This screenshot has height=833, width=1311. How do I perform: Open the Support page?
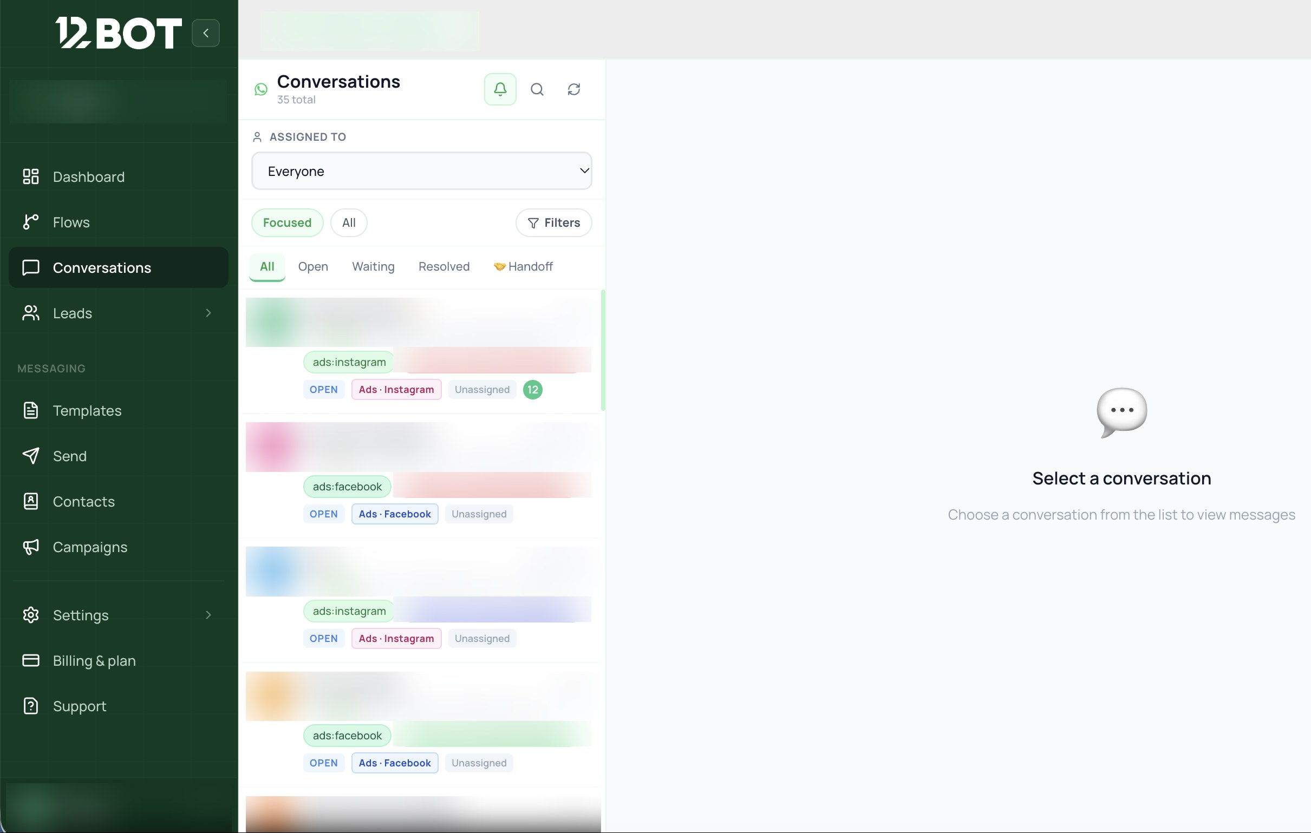point(119,706)
